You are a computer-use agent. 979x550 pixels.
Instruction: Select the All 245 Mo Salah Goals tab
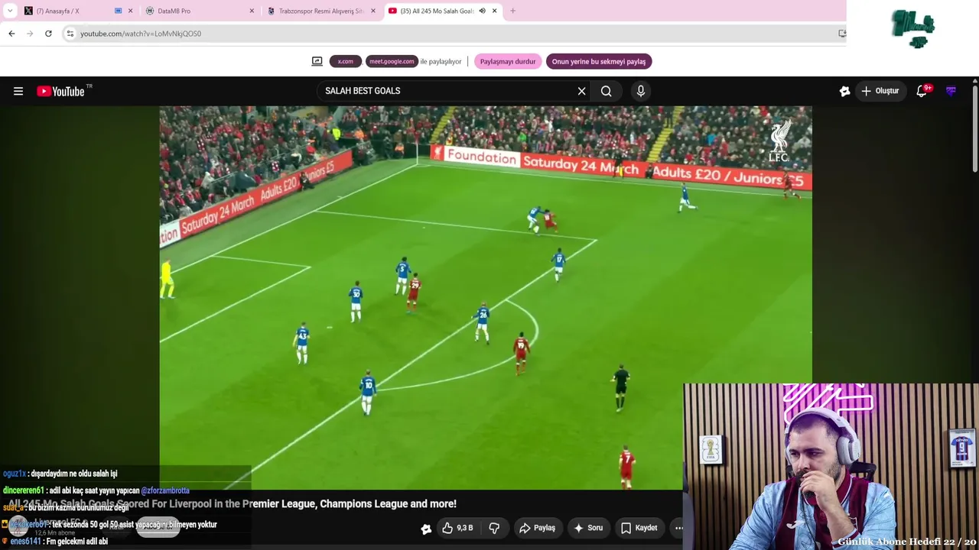tap(443, 11)
